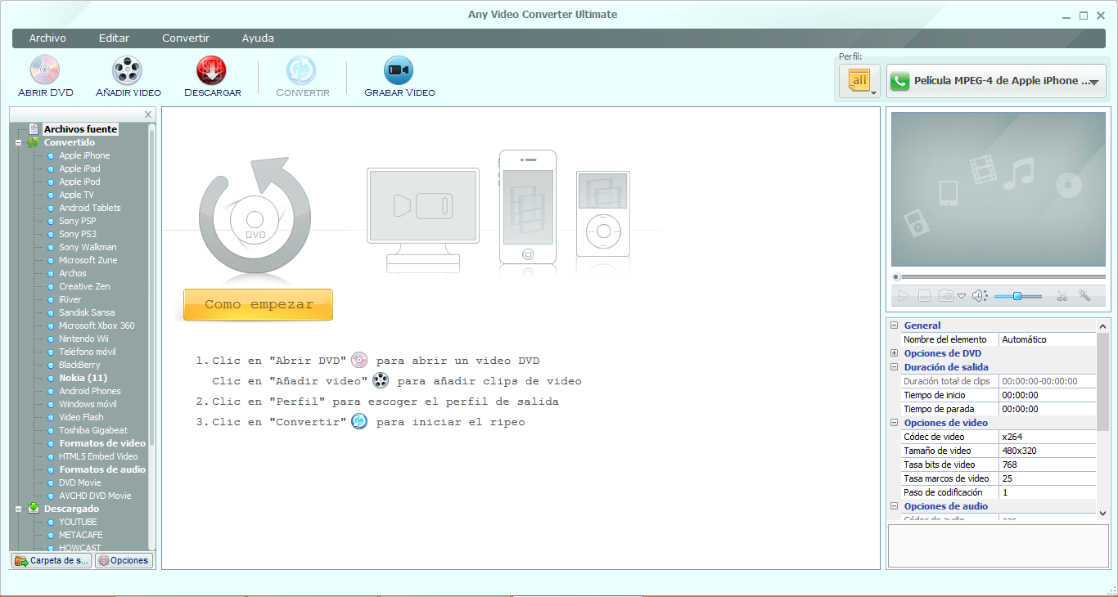Click the yellow 'all' profile category icon

point(859,81)
